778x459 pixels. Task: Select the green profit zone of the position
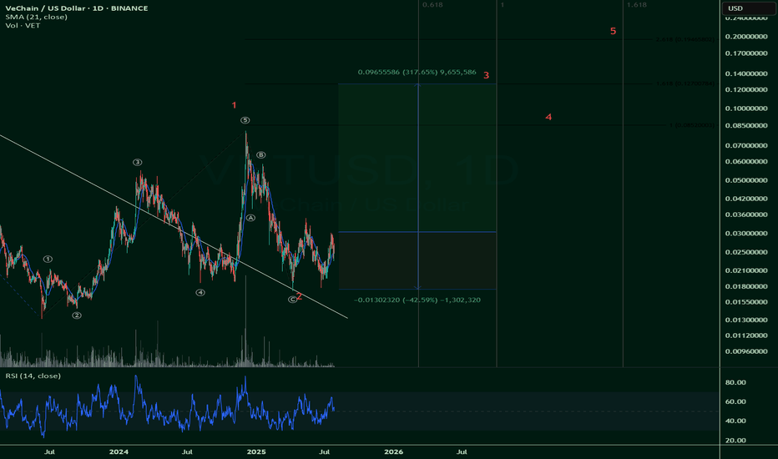[417, 158]
